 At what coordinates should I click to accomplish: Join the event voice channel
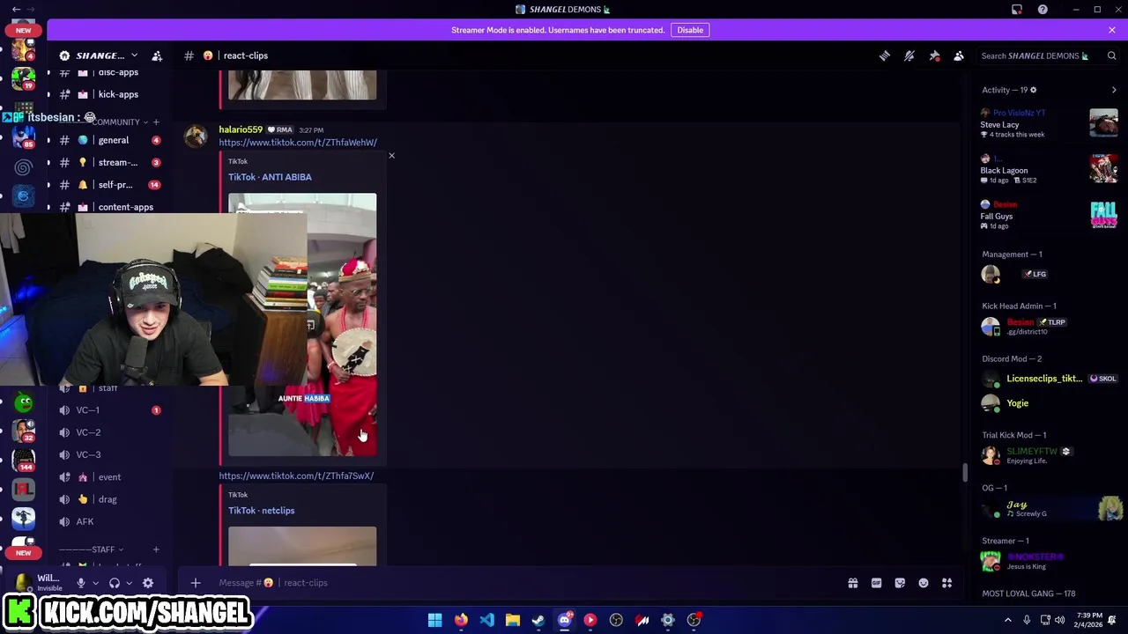tap(110, 477)
